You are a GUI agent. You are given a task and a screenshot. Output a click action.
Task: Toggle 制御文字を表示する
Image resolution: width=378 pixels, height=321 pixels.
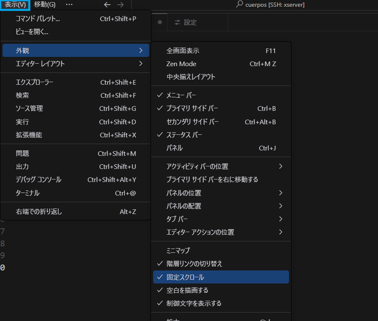[221, 303]
